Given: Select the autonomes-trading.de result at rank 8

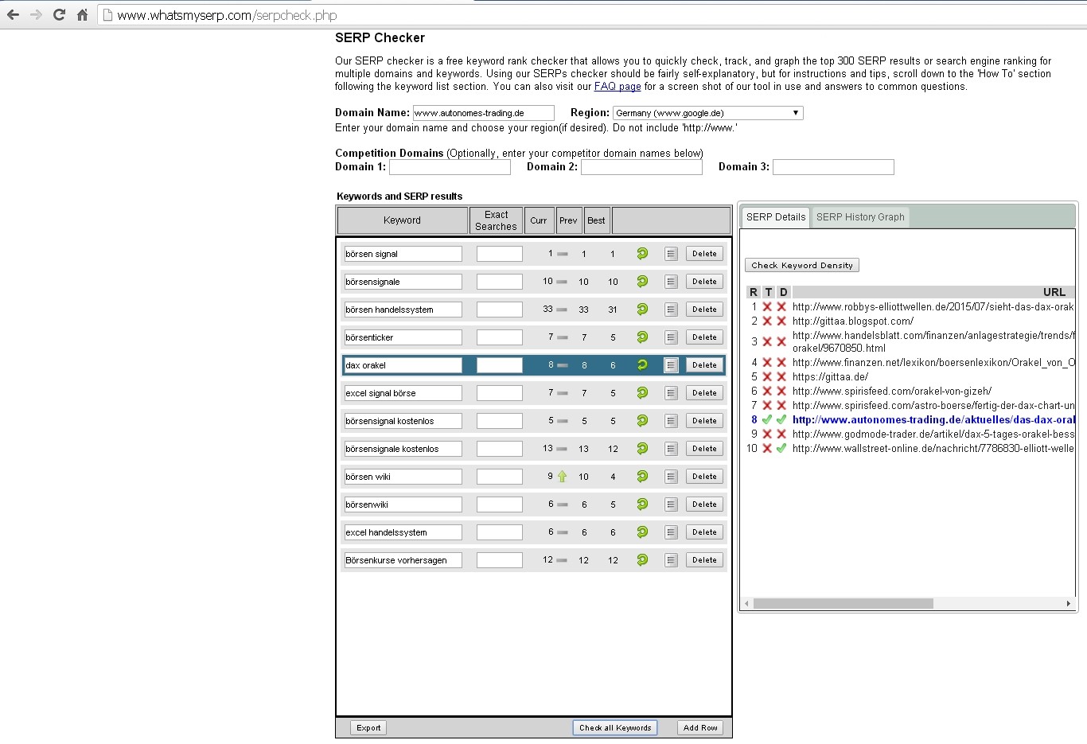Looking at the screenshot, I should click(x=933, y=420).
